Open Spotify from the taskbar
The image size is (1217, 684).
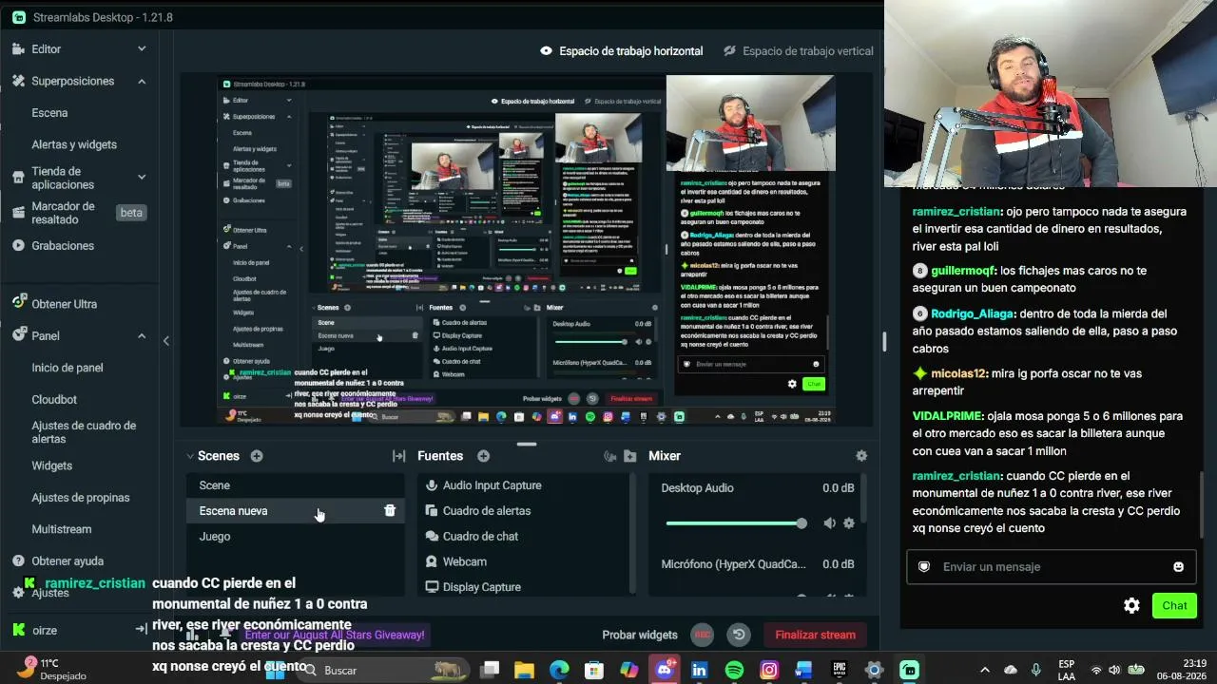coord(734,670)
